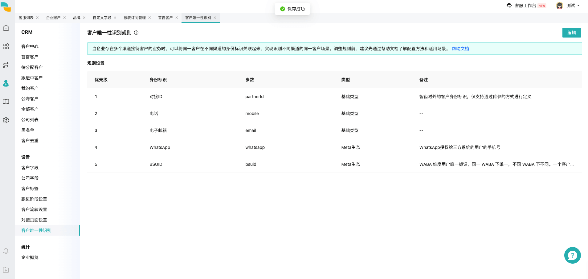Open the 帮助文档 link

(460, 49)
